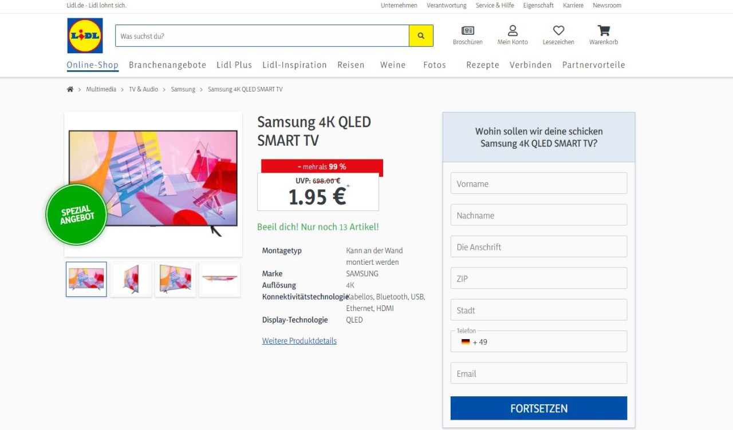Image resolution: width=733 pixels, height=430 pixels.
Task: Click the Newsroom top link
Action: pyautogui.click(x=607, y=5)
